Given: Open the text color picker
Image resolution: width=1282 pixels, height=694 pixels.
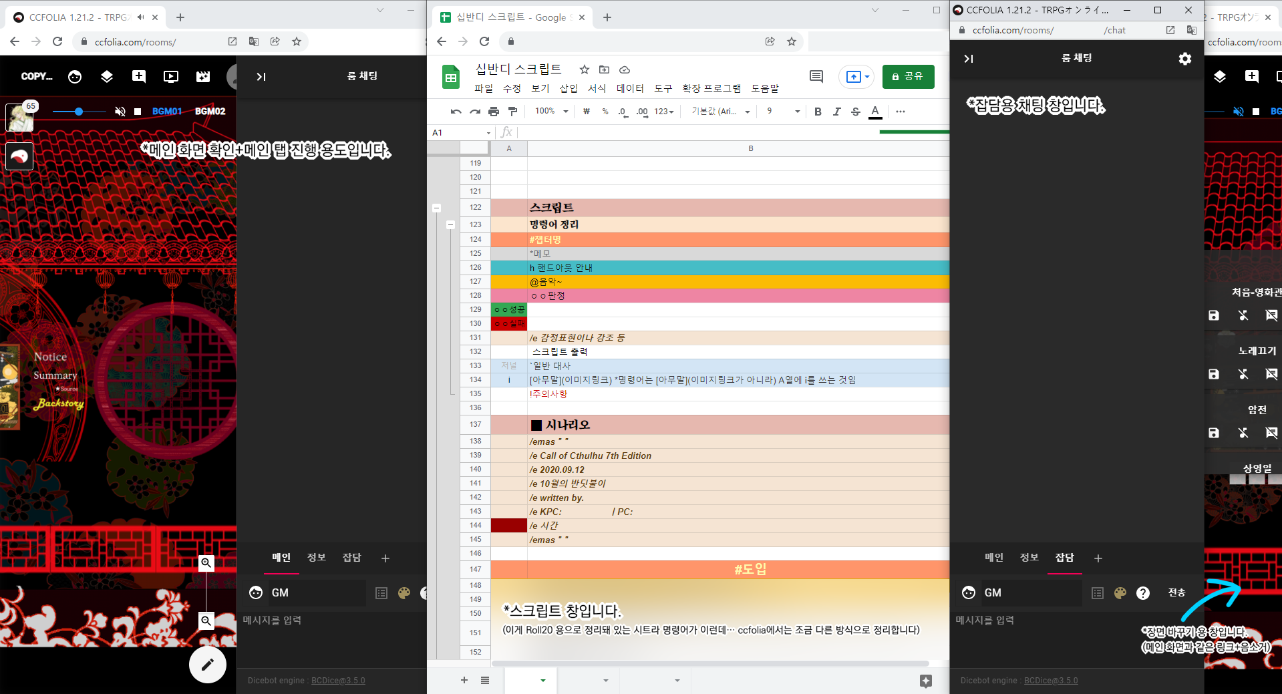Looking at the screenshot, I should 875,112.
